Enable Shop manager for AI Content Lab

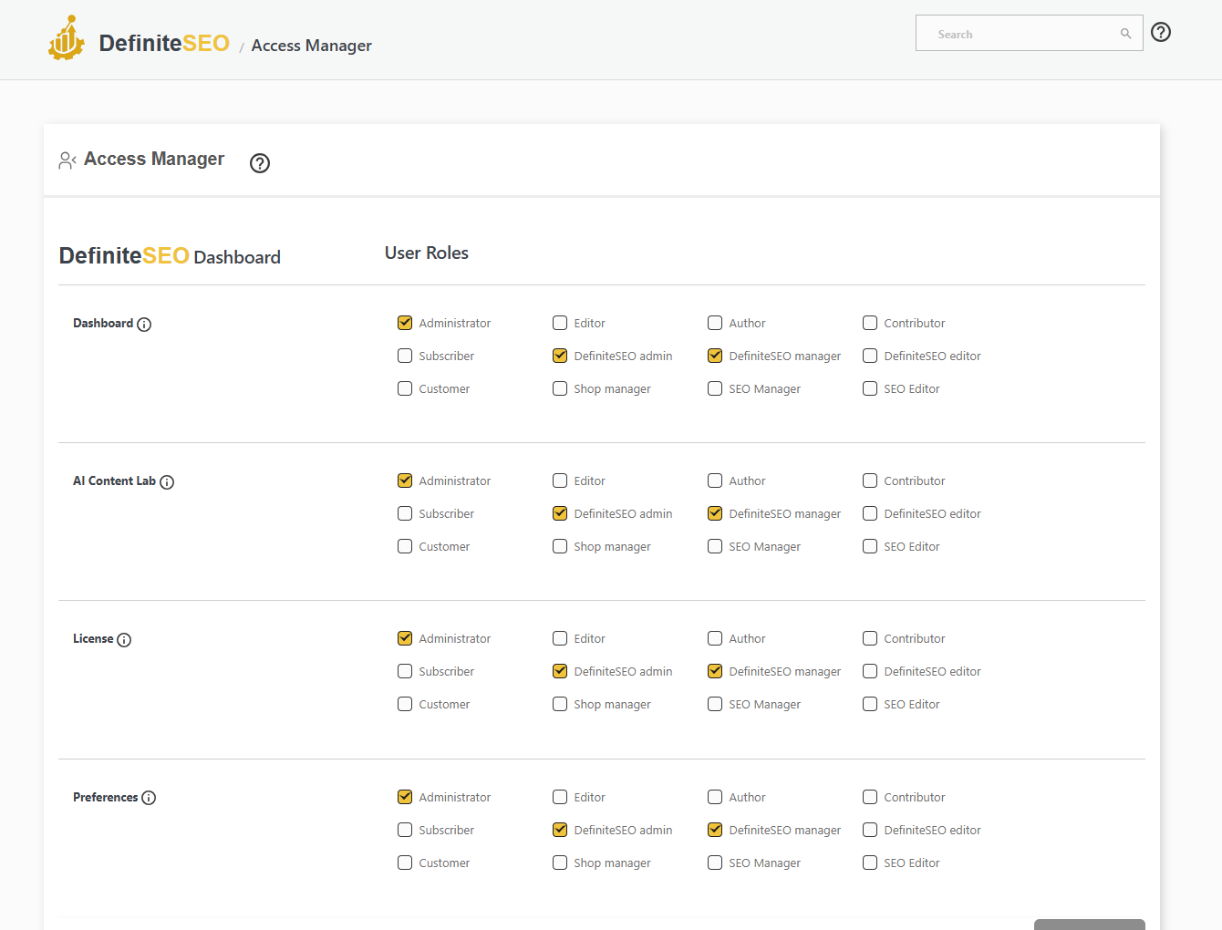tap(560, 546)
